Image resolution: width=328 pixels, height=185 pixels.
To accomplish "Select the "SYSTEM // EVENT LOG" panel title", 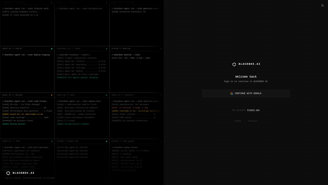I will (x=67, y=141).
